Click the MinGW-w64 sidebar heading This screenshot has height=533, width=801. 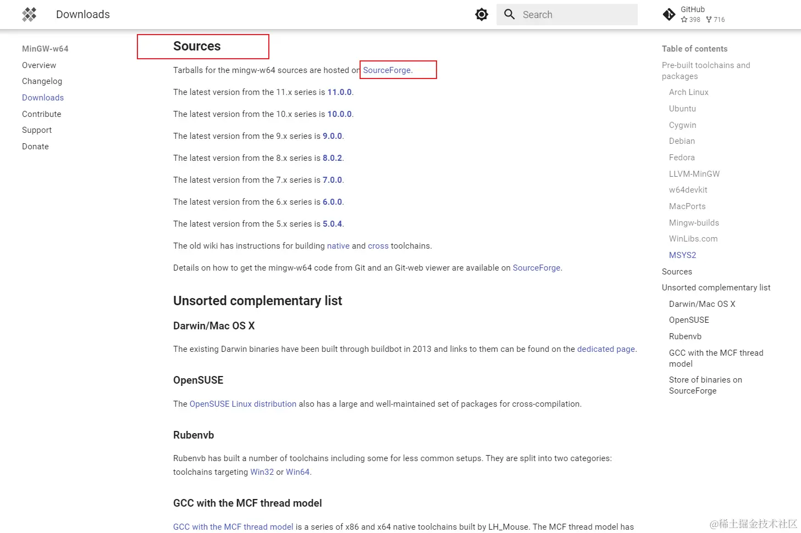click(x=45, y=49)
